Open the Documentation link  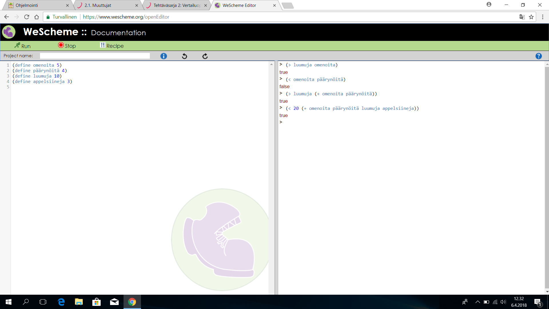click(x=118, y=33)
